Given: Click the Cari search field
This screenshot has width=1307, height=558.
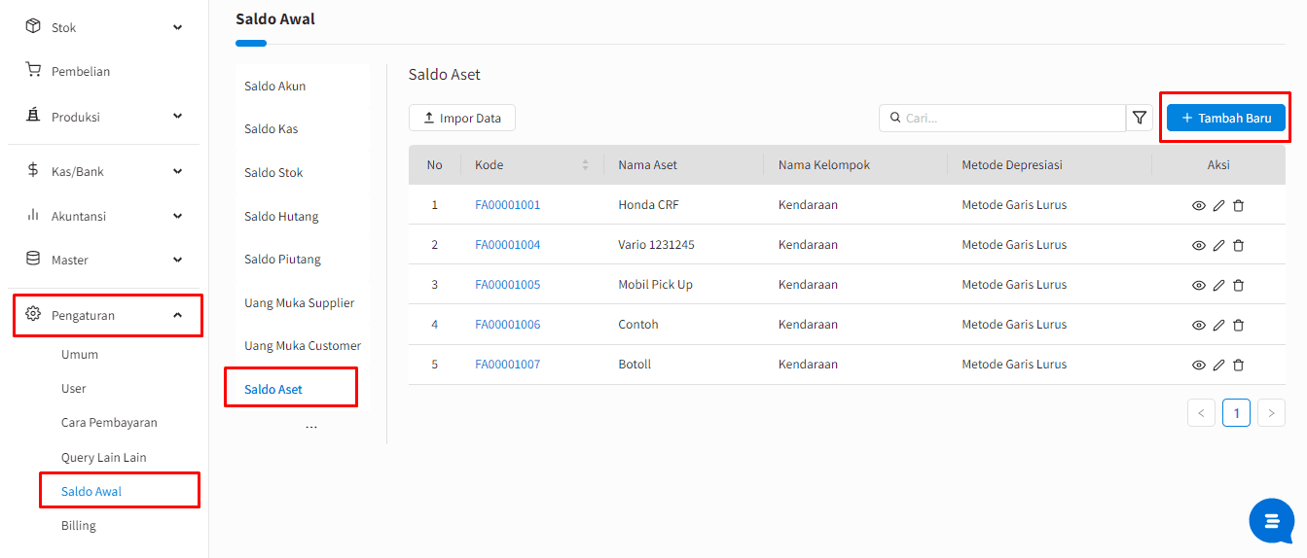Looking at the screenshot, I should coord(1012,118).
